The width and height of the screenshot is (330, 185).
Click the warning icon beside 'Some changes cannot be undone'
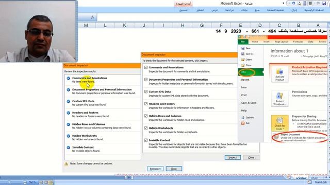(67, 163)
